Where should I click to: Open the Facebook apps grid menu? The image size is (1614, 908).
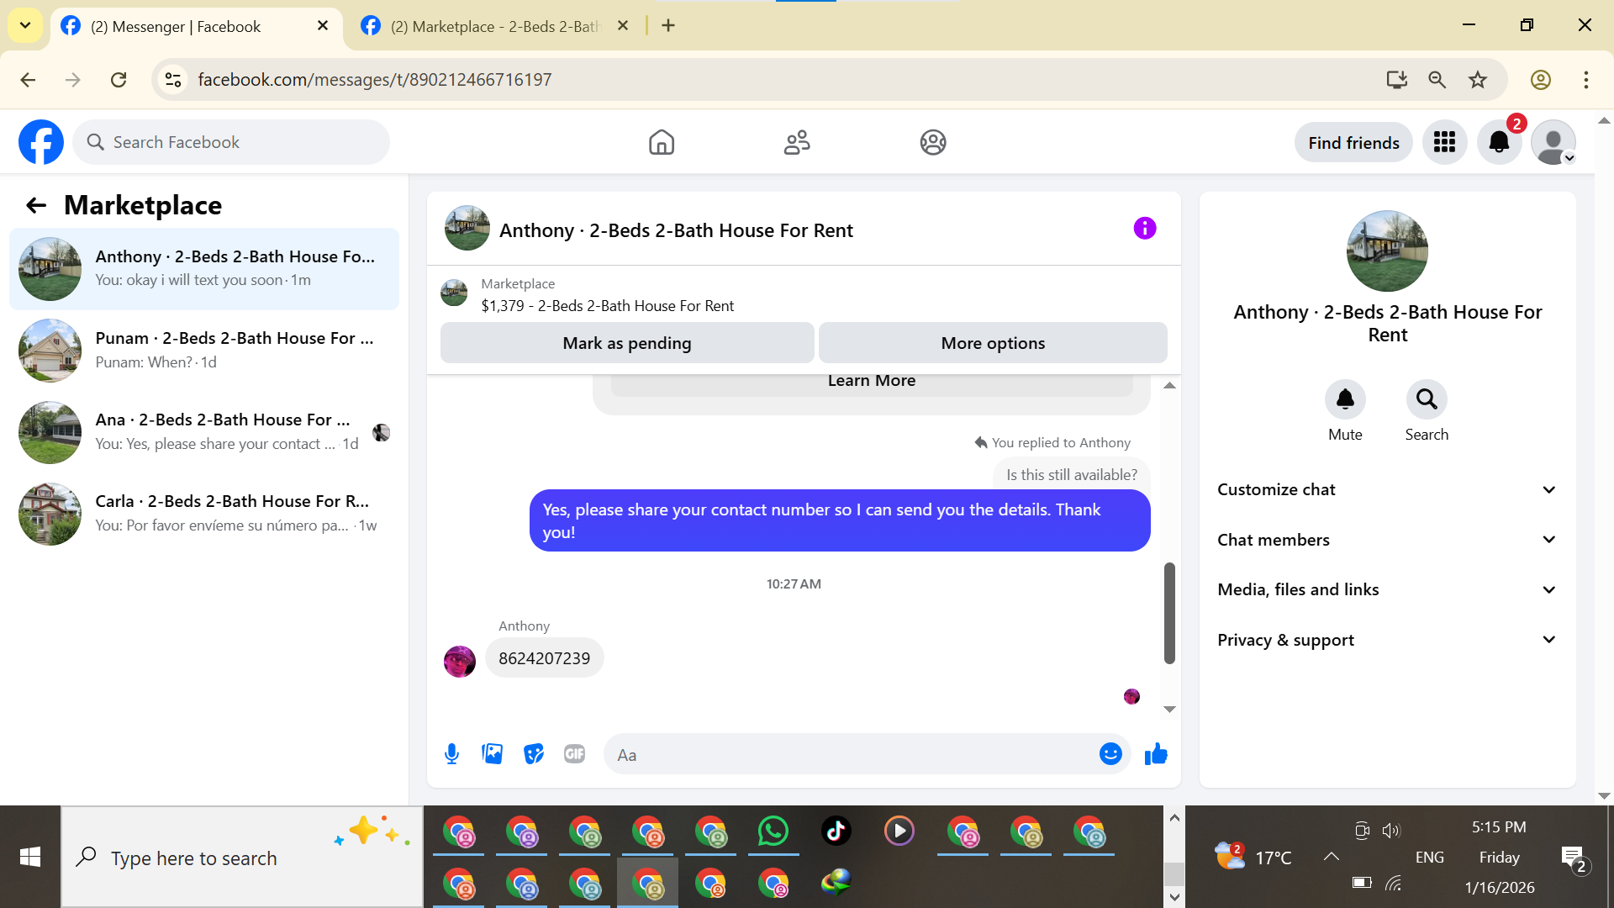1444,142
